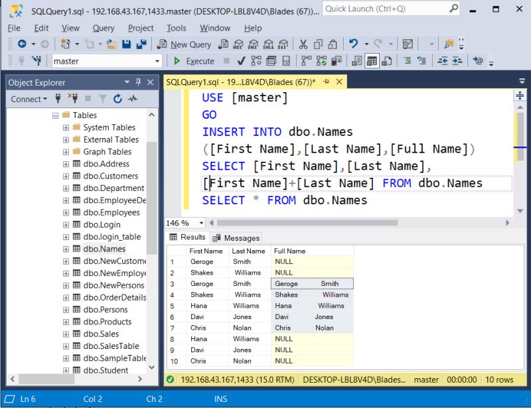The width and height of the screenshot is (531, 408).
Task: Filter objects in Object Explorer
Action: click(103, 98)
